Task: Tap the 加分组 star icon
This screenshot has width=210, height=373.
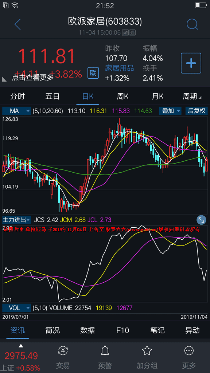Action: [147, 350]
